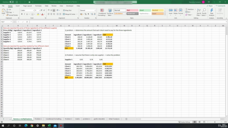This screenshot has width=228, height=128.
Task: Open the Comments pane button
Action: point(221,6)
